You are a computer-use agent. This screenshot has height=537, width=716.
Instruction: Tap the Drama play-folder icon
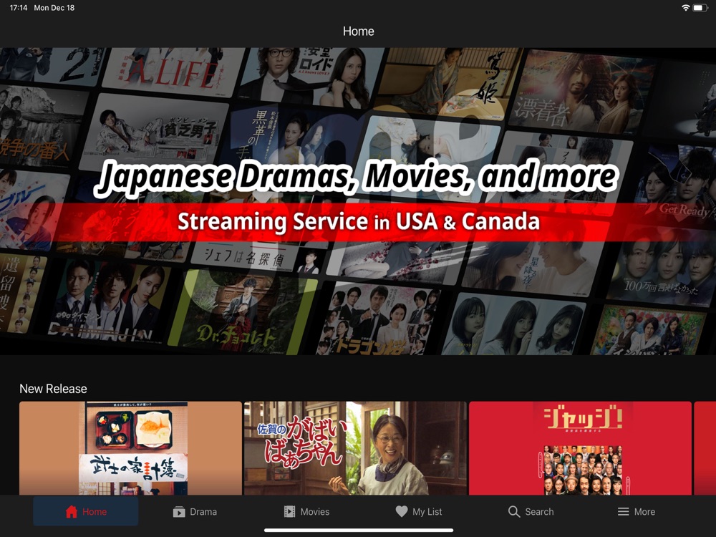[178, 512]
